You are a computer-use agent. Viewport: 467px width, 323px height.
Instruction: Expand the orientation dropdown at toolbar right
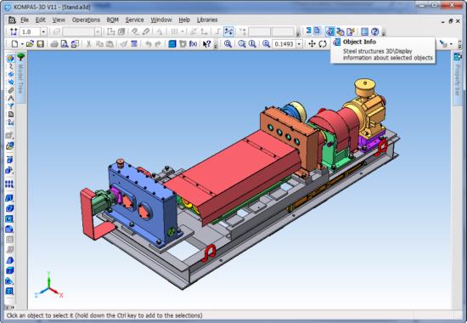click(451, 44)
